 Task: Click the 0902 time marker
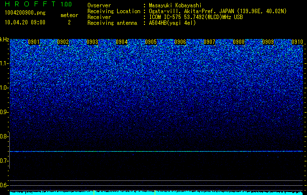click(63, 42)
